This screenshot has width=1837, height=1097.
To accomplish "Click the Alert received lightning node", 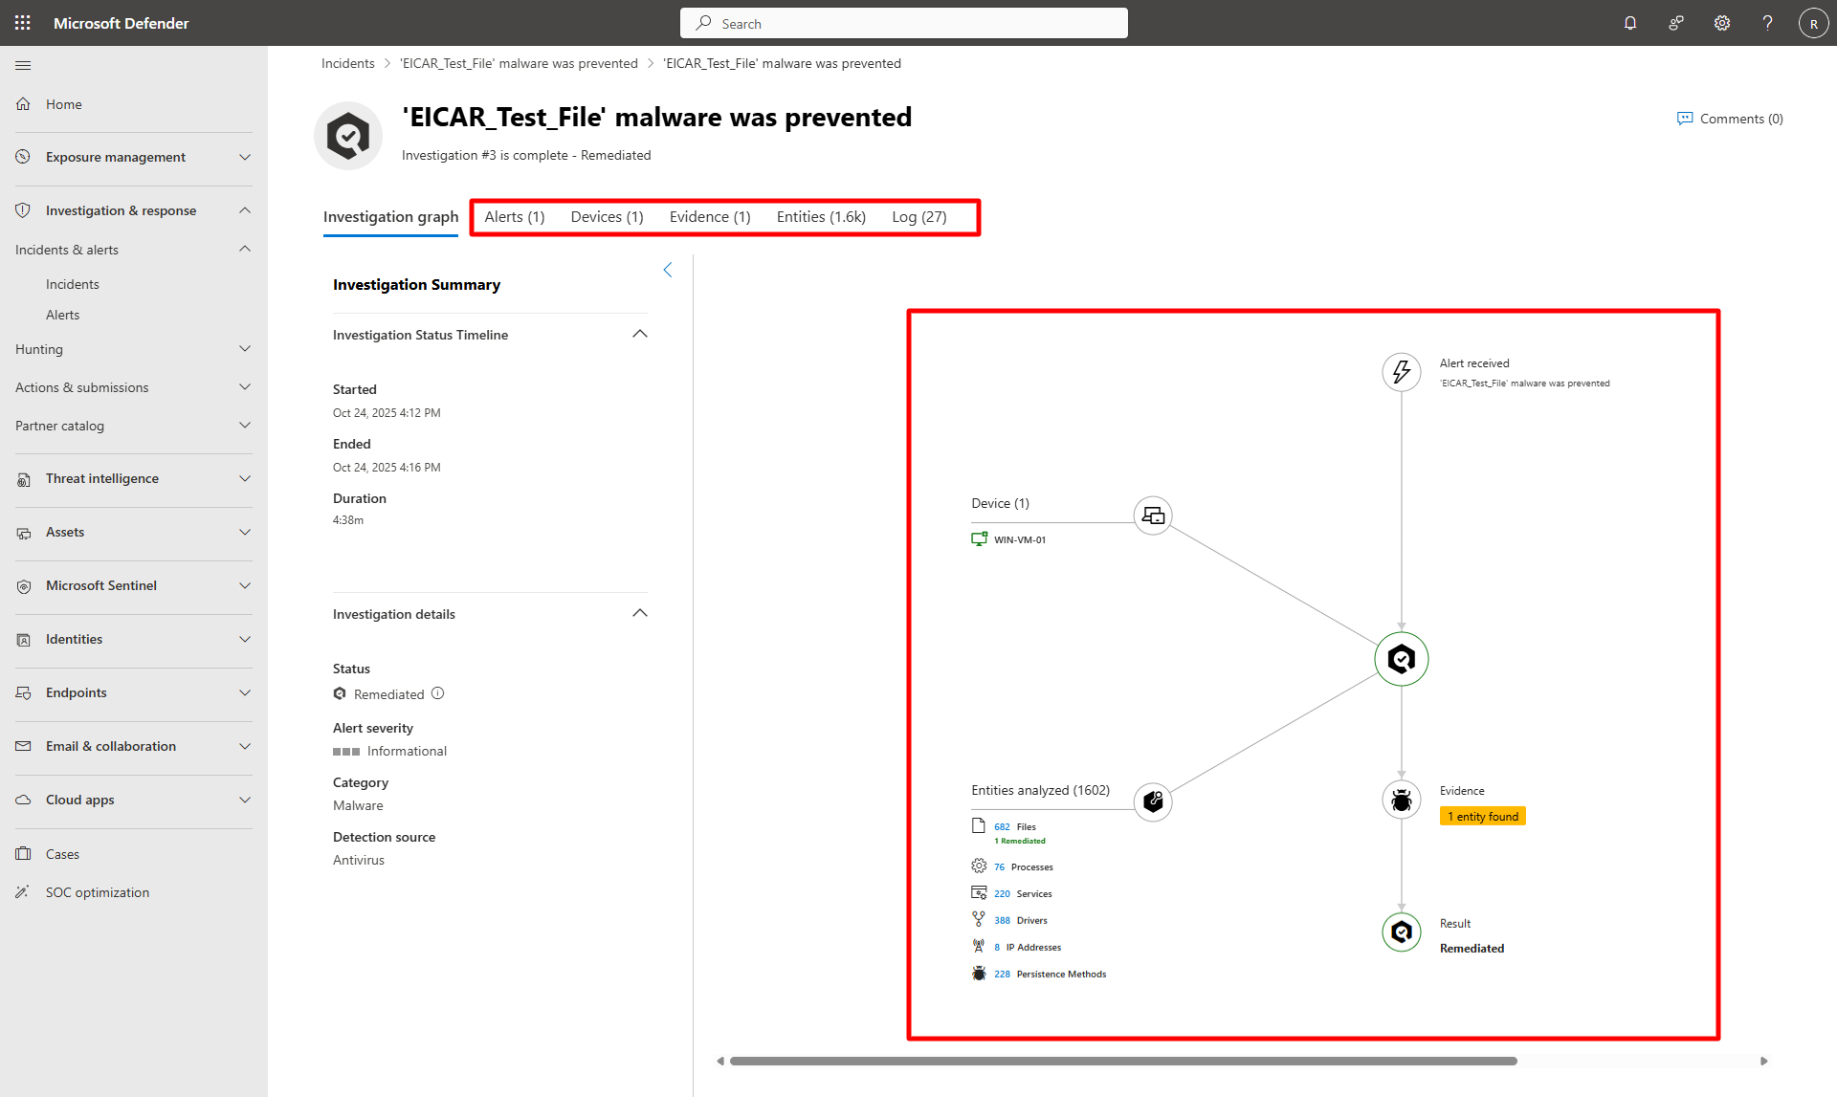I will [1402, 372].
